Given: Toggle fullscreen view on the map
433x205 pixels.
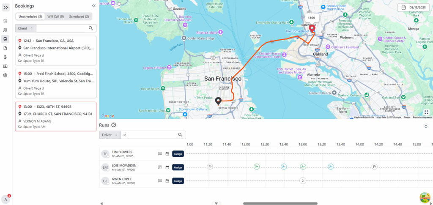Looking at the screenshot, I should [x=426, y=112].
